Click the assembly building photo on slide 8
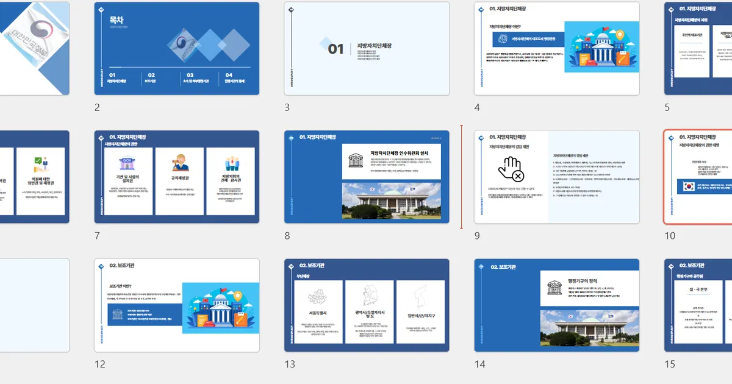Image resolution: width=732 pixels, height=384 pixels. tap(391, 201)
